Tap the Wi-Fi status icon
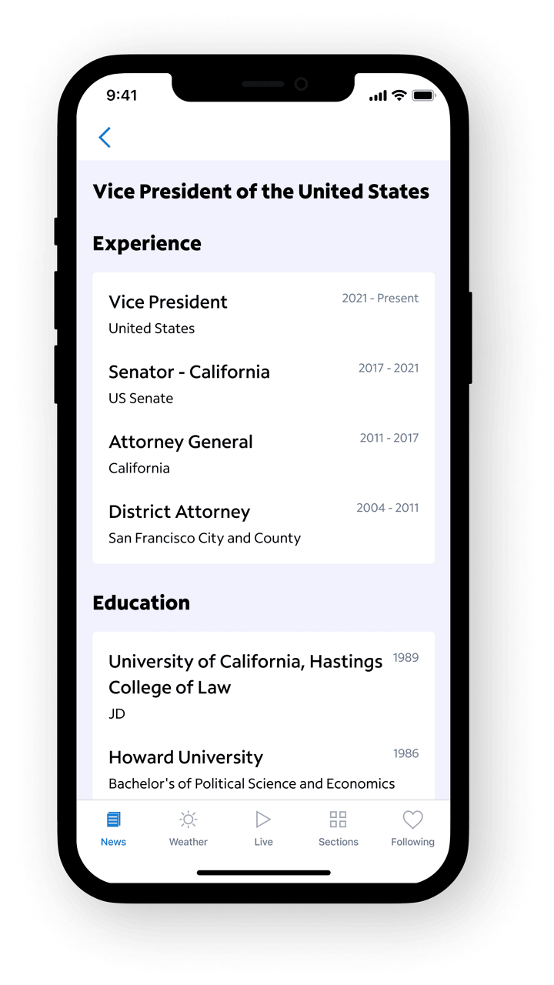 click(399, 95)
